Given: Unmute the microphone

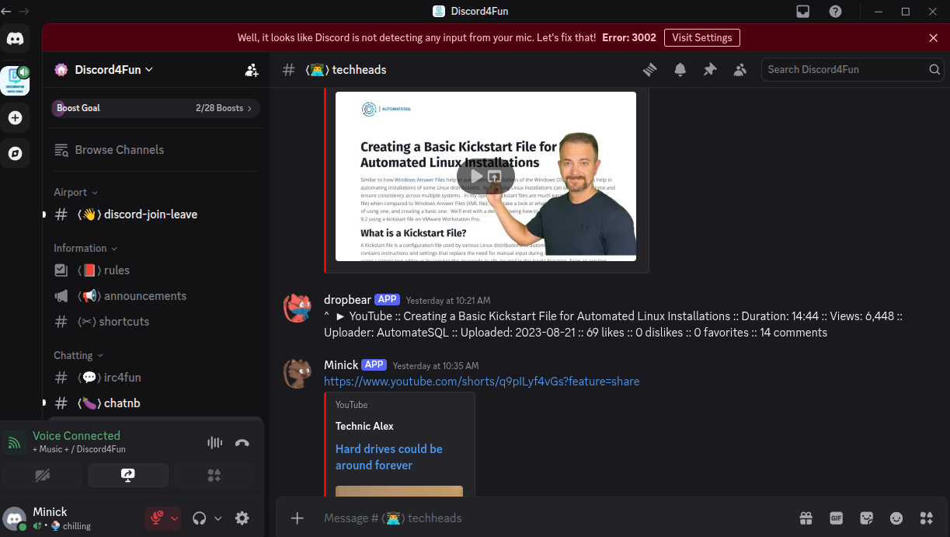Looking at the screenshot, I should [x=156, y=518].
